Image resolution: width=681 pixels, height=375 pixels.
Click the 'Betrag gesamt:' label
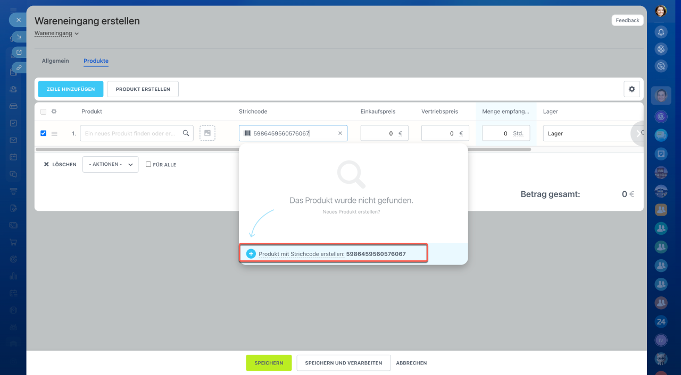[550, 194]
